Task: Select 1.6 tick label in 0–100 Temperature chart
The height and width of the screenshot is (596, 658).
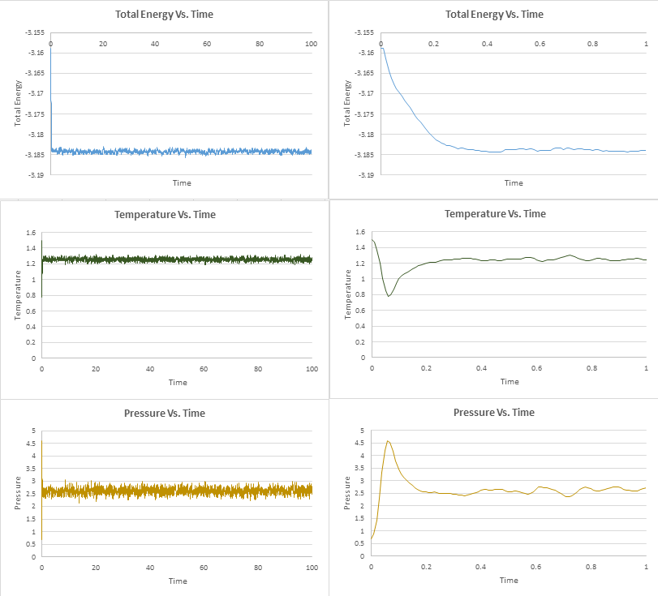Action: (x=31, y=233)
